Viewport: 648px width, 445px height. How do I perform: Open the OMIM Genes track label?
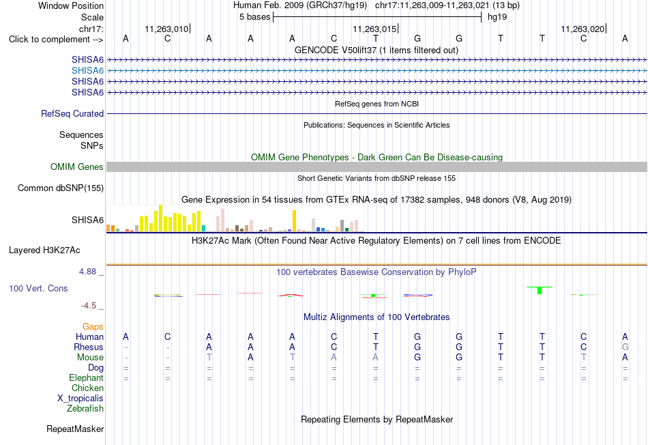(x=77, y=167)
